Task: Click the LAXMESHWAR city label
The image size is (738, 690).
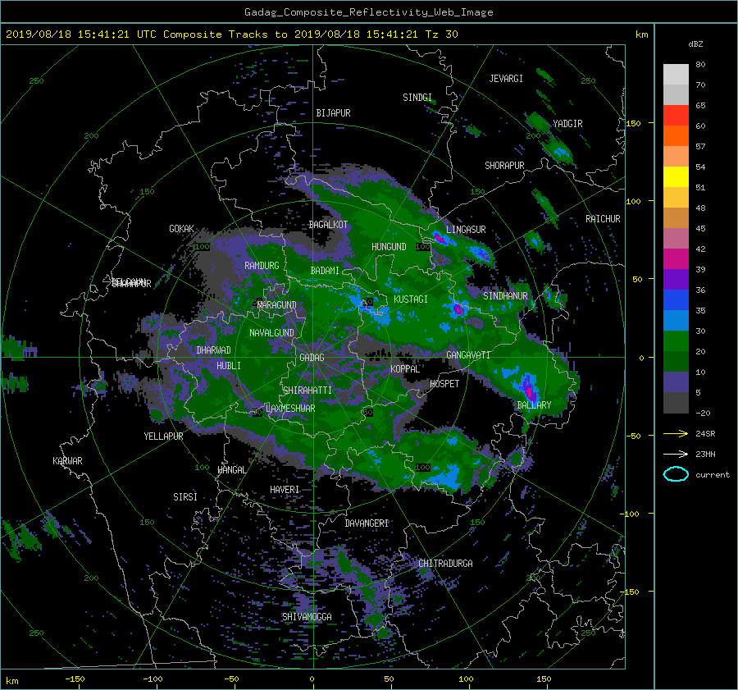Action: tap(290, 409)
